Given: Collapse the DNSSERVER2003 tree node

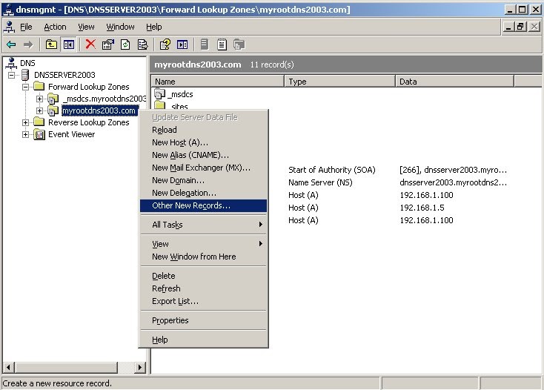Looking at the screenshot, I should pos(12,75).
